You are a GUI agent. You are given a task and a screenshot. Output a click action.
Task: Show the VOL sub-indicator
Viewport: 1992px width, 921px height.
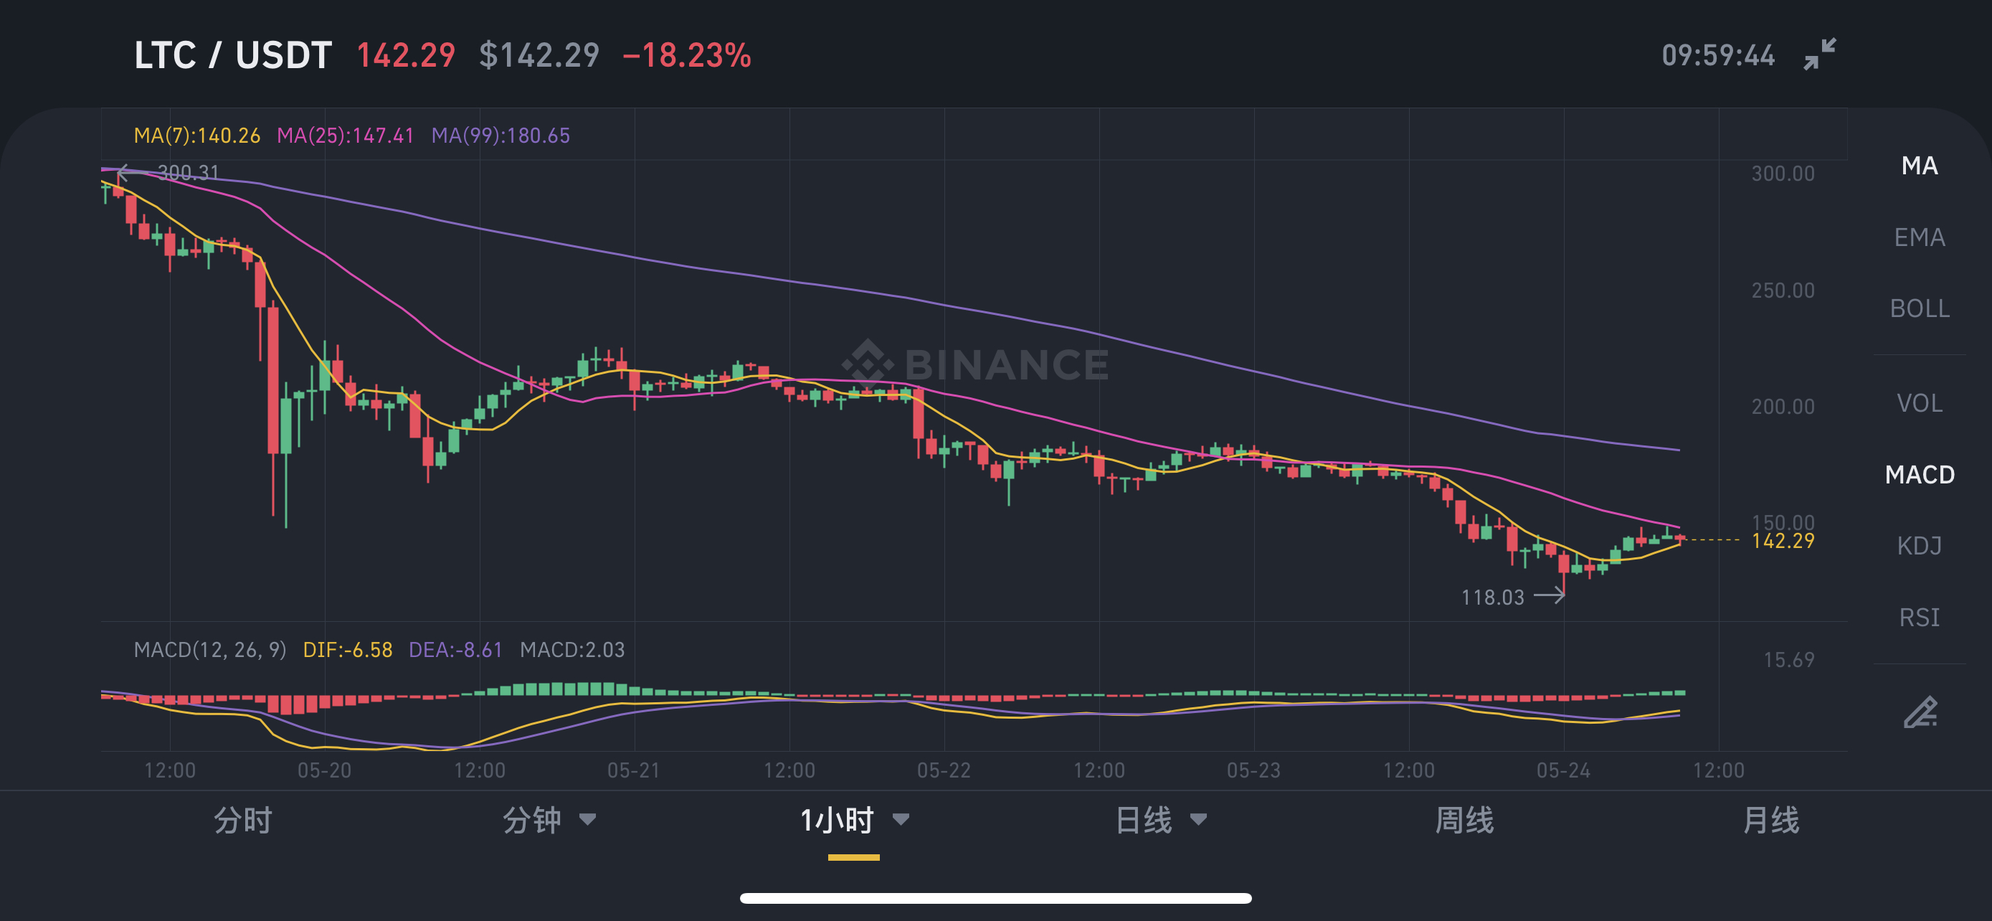click(1920, 403)
